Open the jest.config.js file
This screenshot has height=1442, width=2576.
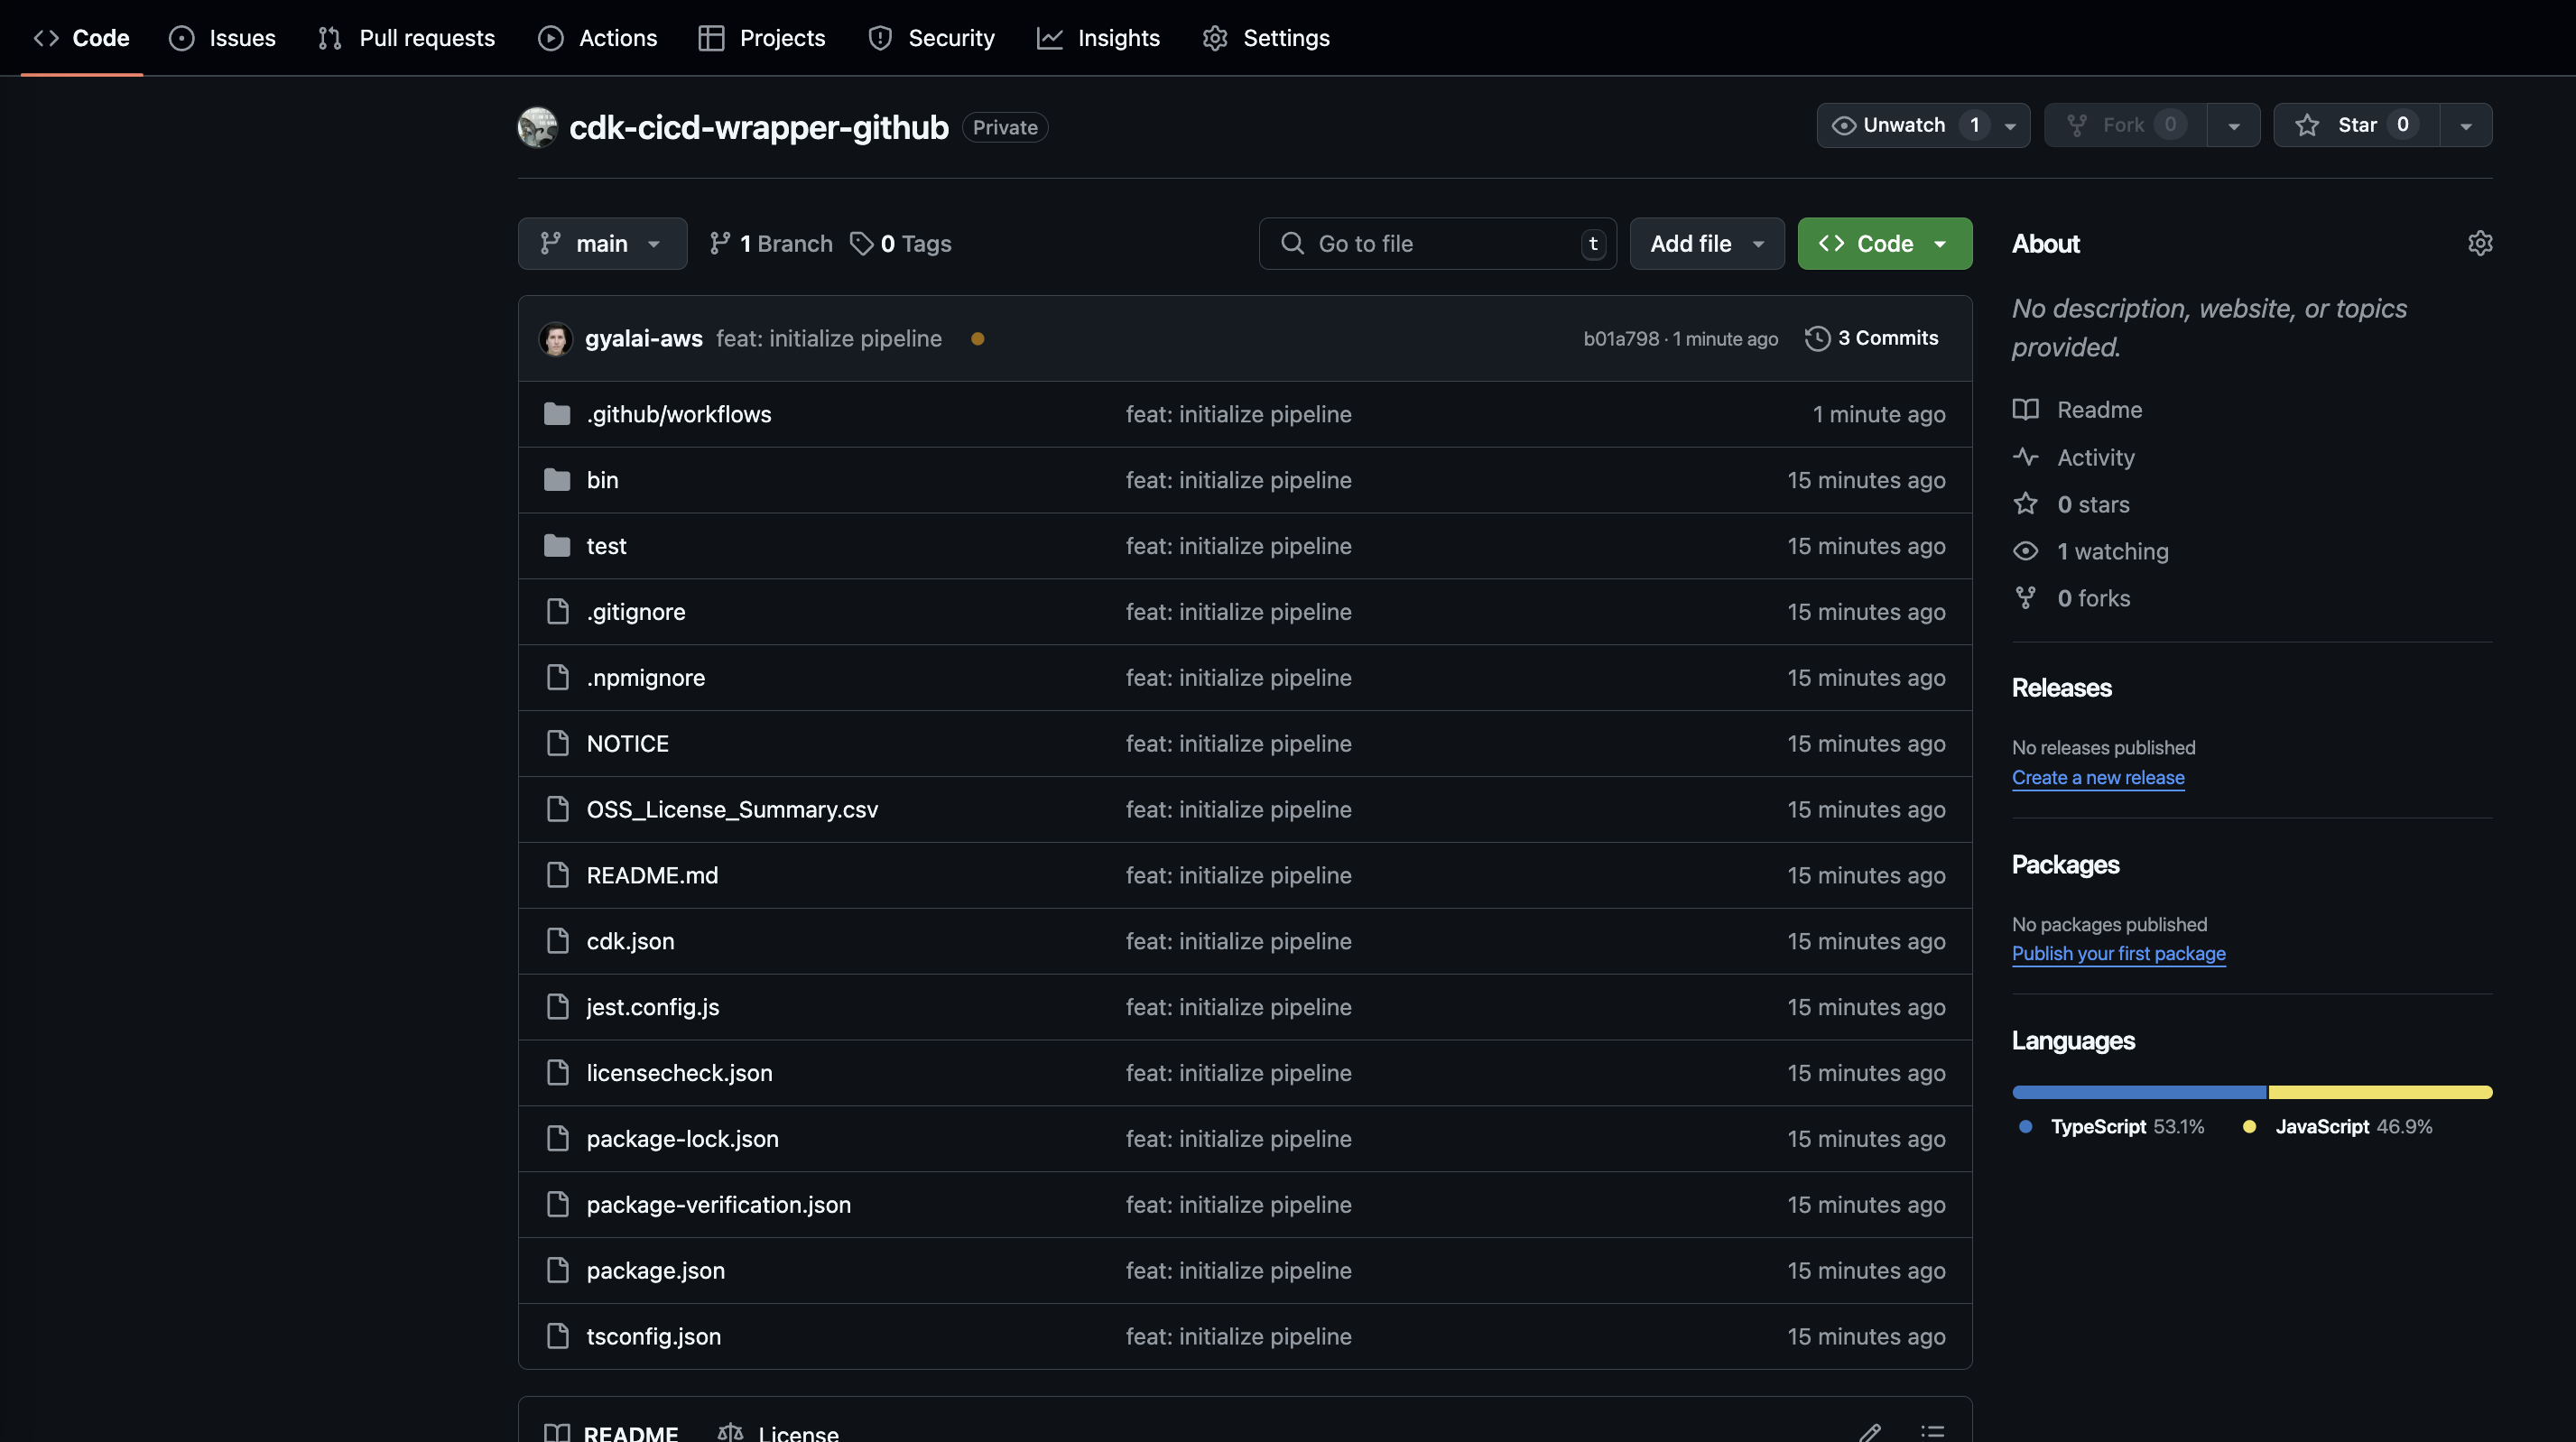coord(653,1006)
